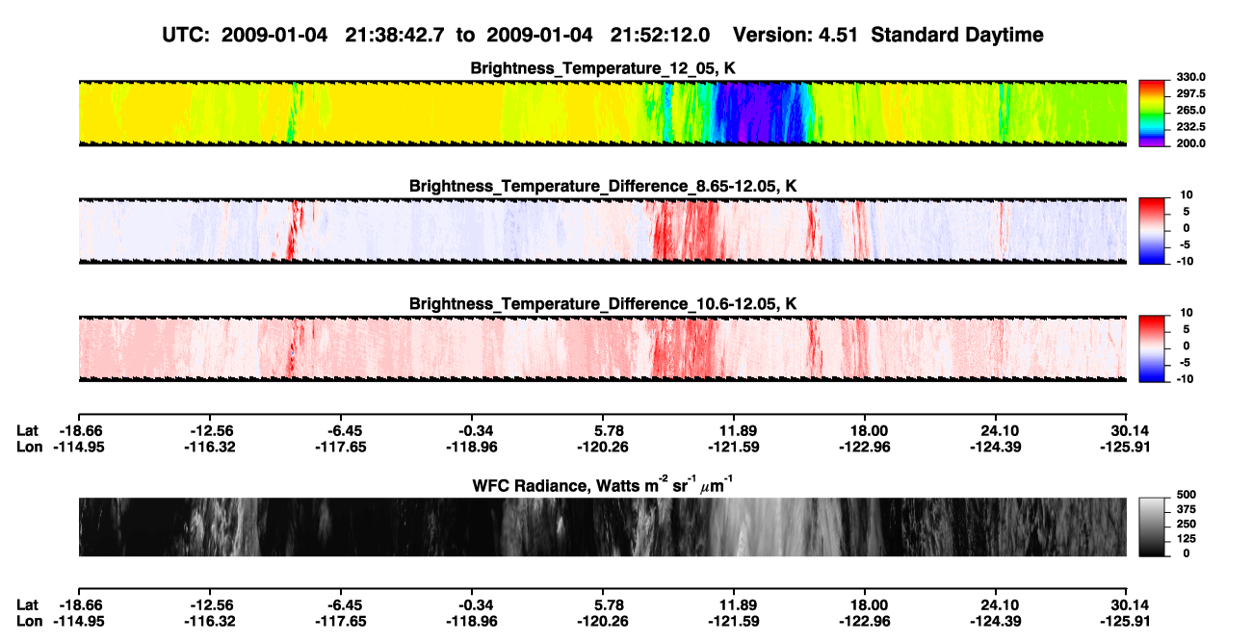
Task: Click latitude '-0.34' under the WFC Radiance strip
Action: pos(471,604)
